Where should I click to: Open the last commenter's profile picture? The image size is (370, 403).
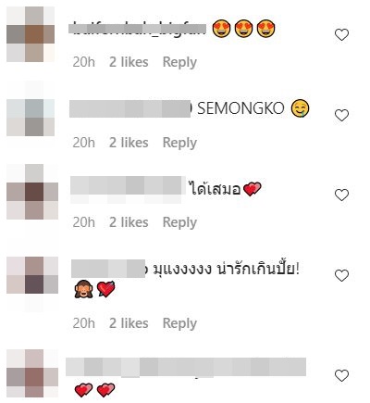[32, 373]
